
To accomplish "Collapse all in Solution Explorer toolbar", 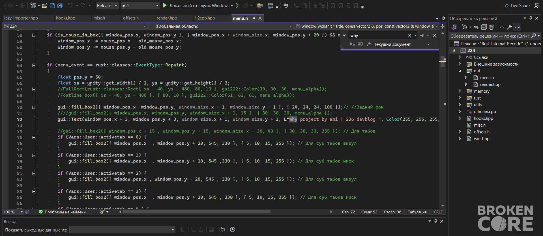I will (x=484, y=27).
